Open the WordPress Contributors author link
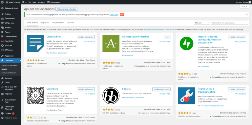 tap(58, 53)
